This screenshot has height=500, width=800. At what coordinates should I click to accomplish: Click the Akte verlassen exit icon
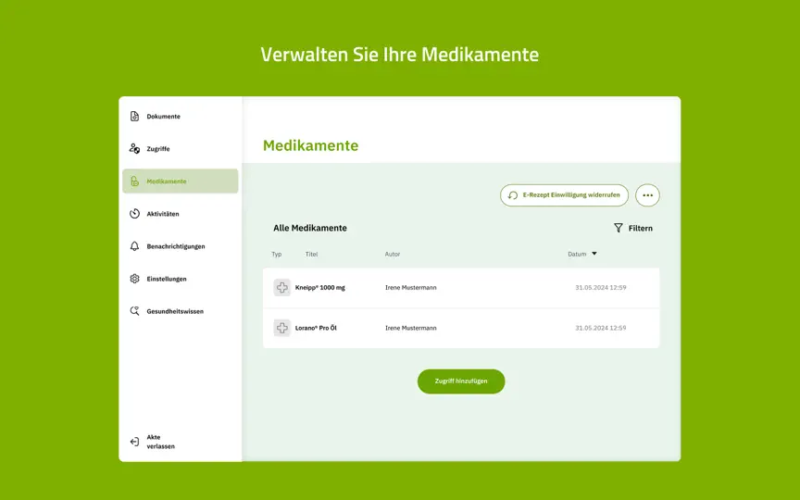tap(134, 442)
